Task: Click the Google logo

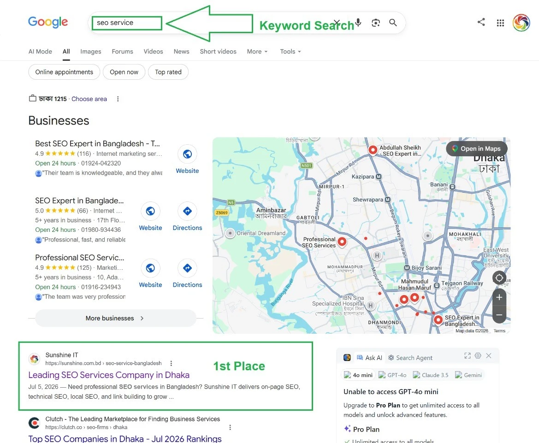Action: [48, 22]
